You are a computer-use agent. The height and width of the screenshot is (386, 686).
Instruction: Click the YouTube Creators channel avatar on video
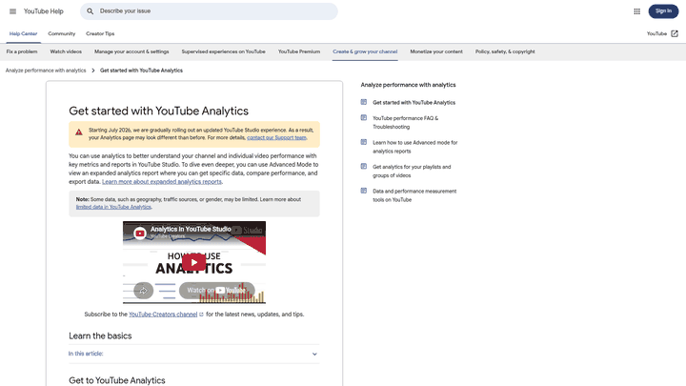[140, 234]
